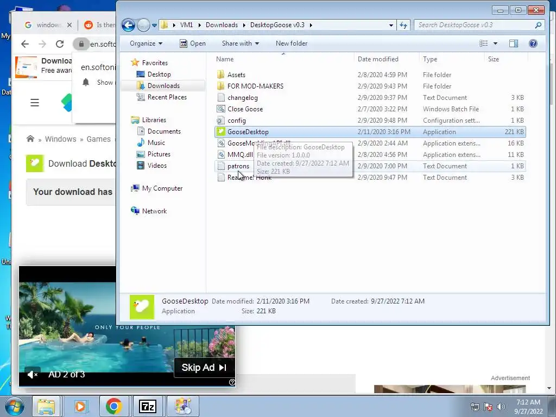Click VM1 in the breadcrumb path
Screen dimensions: 556x417
[x=187, y=25]
